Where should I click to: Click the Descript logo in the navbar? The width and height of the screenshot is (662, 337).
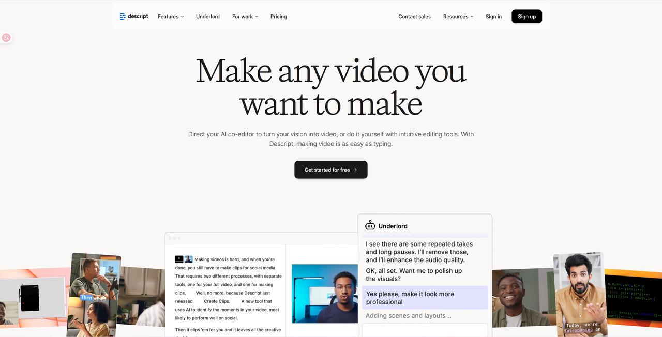134,17
